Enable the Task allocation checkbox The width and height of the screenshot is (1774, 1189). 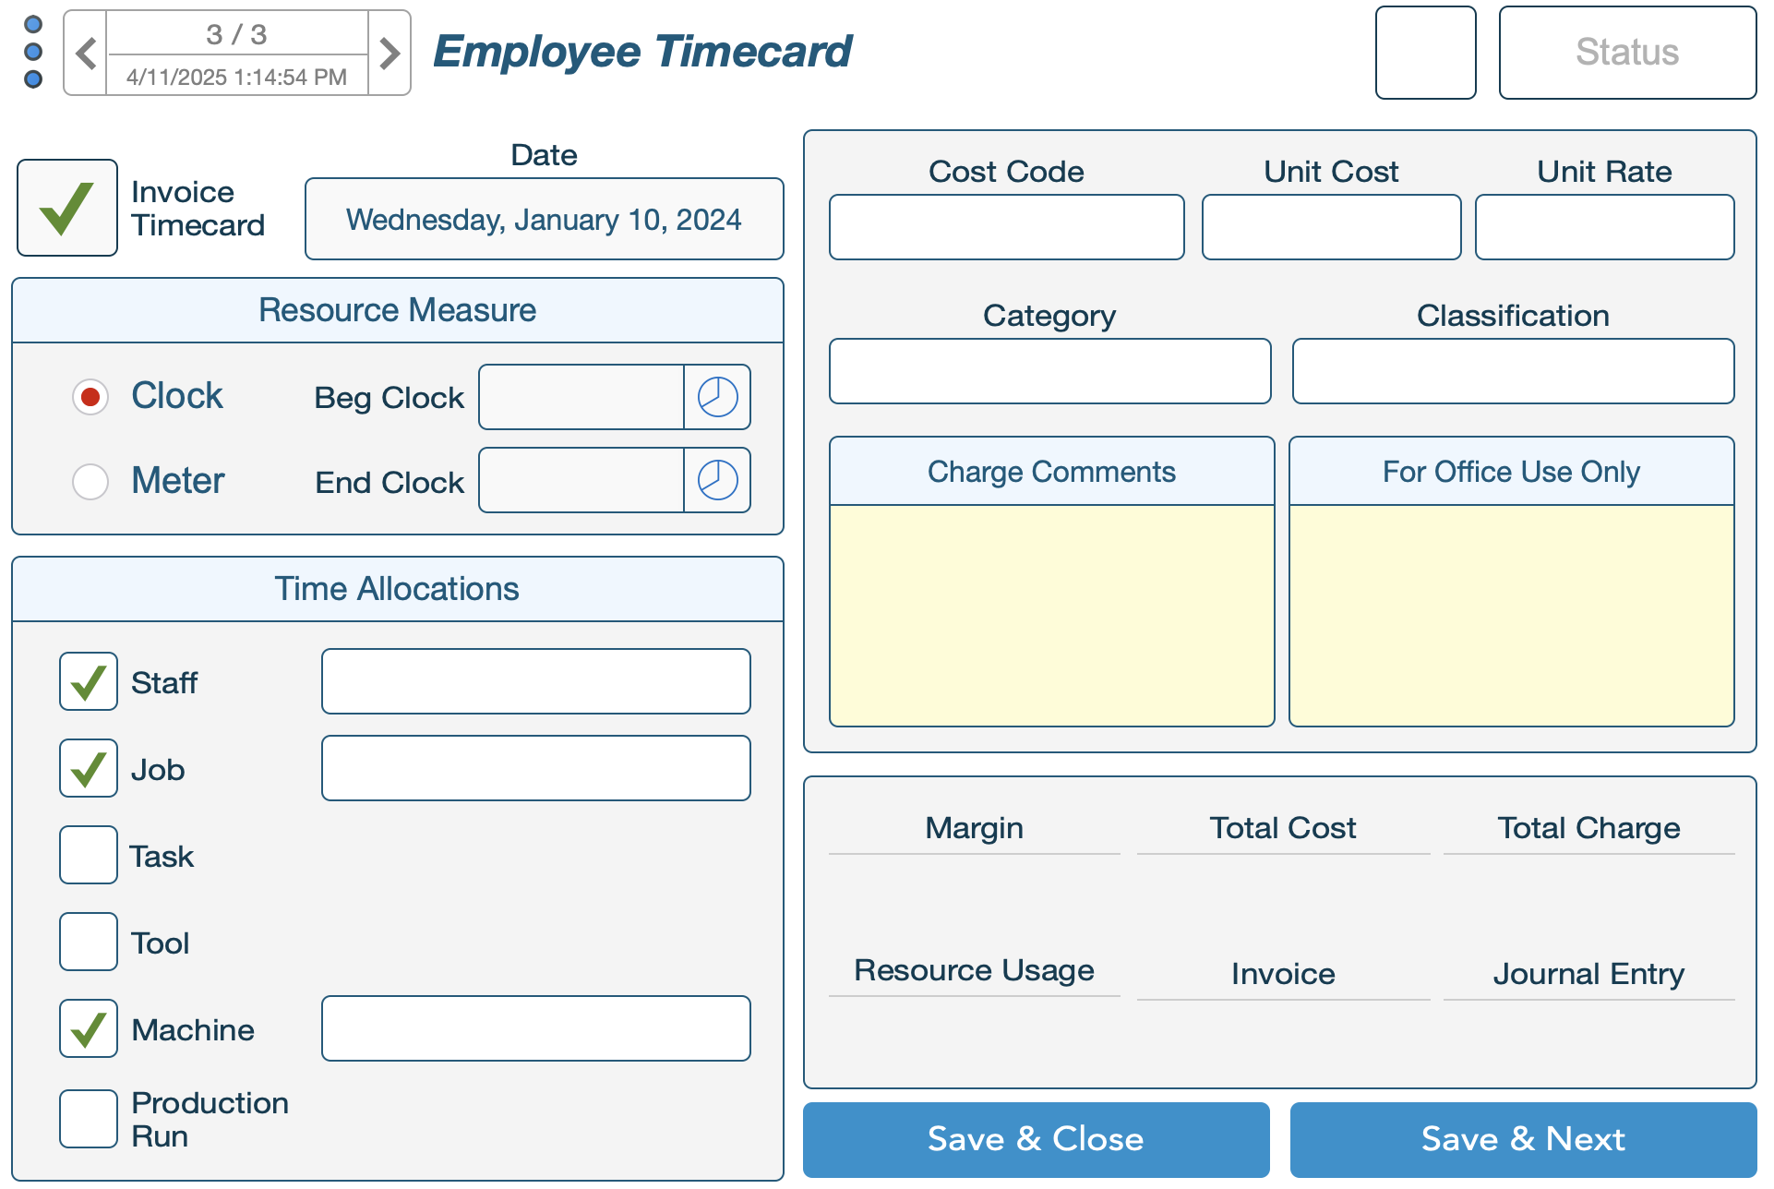(89, 856)
